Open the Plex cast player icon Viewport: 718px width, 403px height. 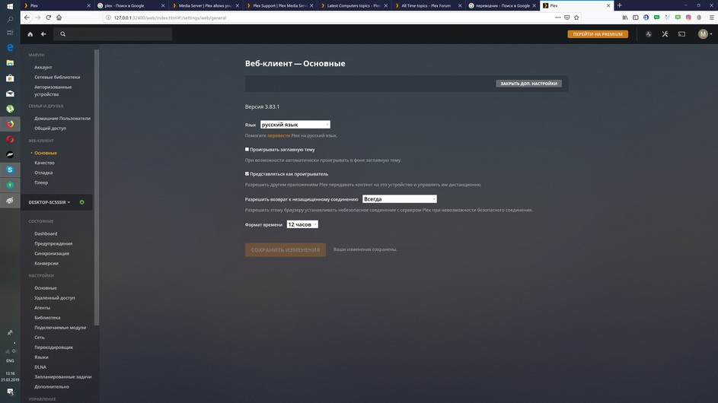[x=681, y=34]
